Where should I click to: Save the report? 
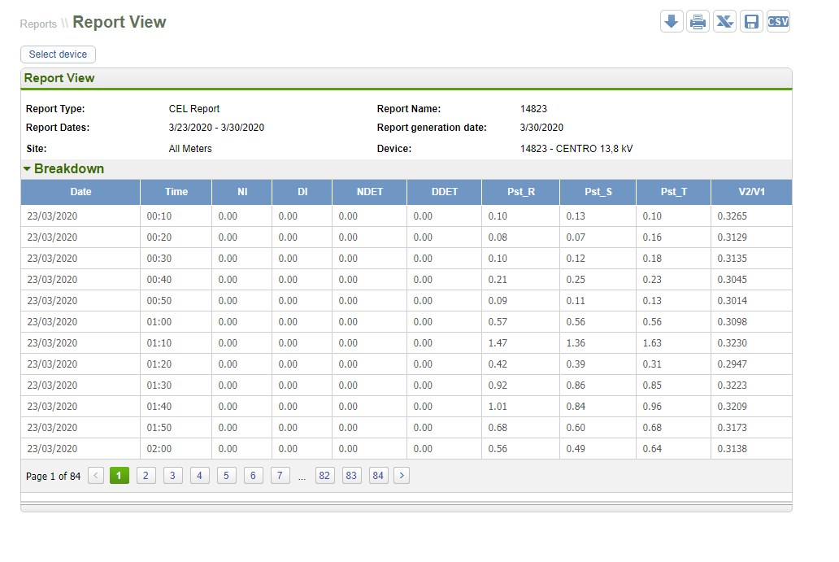coord(751,20)
